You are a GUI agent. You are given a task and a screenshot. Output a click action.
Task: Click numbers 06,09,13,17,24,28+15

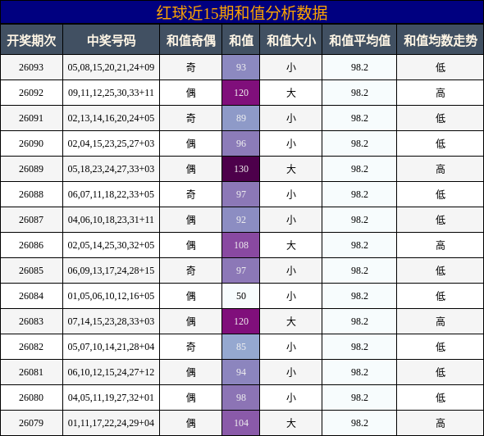[111, 270]
